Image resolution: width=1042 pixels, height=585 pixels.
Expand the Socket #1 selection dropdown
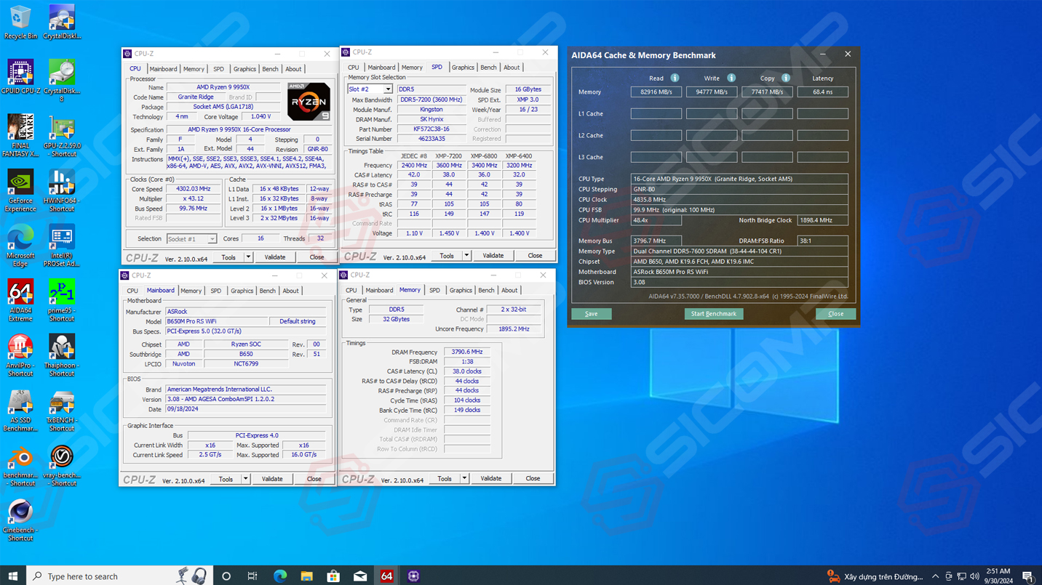coord(212,239)
